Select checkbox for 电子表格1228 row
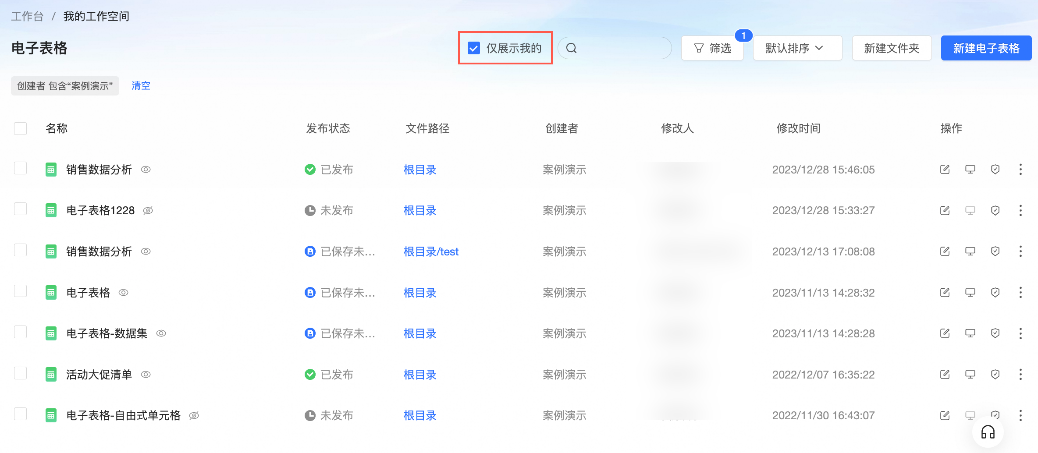Image resolution: width=1038 pixels, height=453 pixels. (x=21, y=209)
